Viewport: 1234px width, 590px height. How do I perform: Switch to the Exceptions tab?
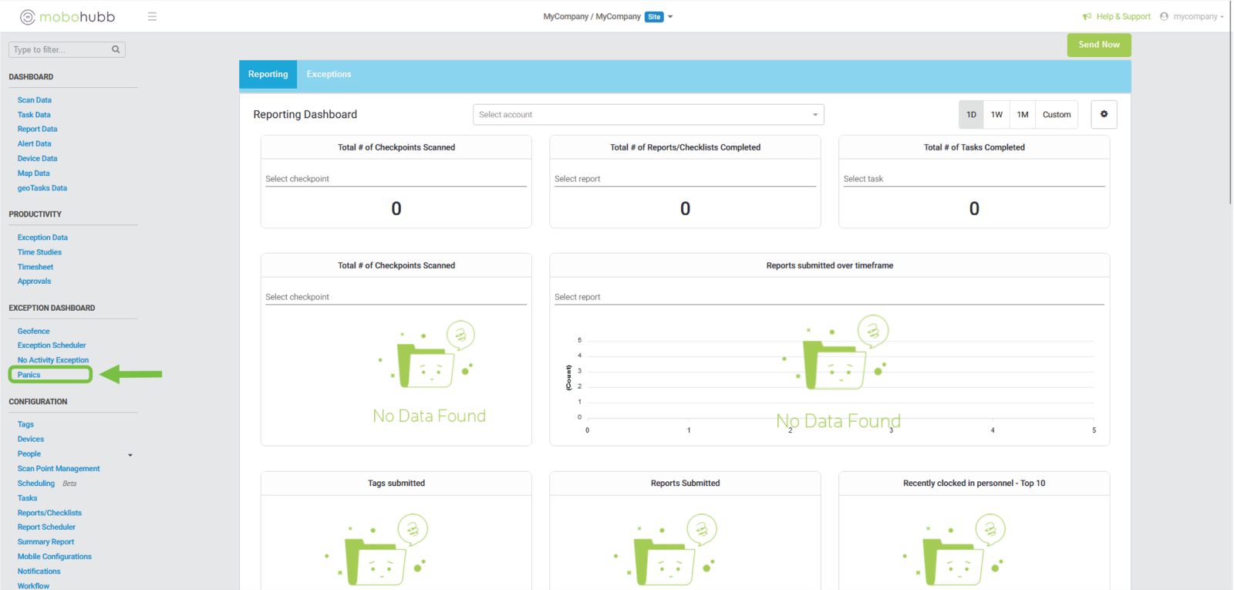coord(329,74)
